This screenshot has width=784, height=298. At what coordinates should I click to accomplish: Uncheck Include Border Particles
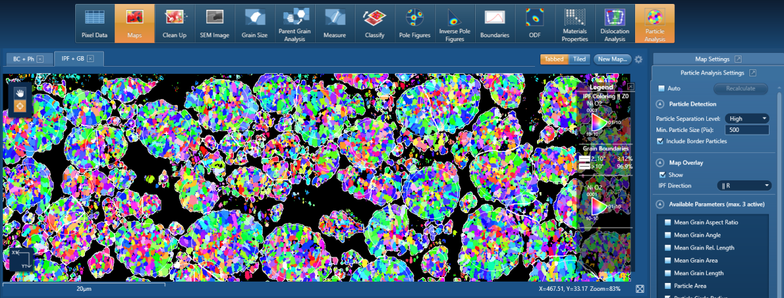point(661,141)
